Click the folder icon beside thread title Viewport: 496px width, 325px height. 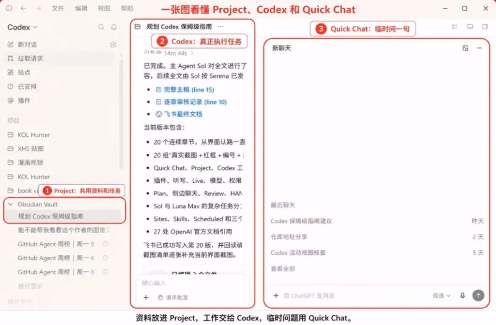click(x=138, y=27)
